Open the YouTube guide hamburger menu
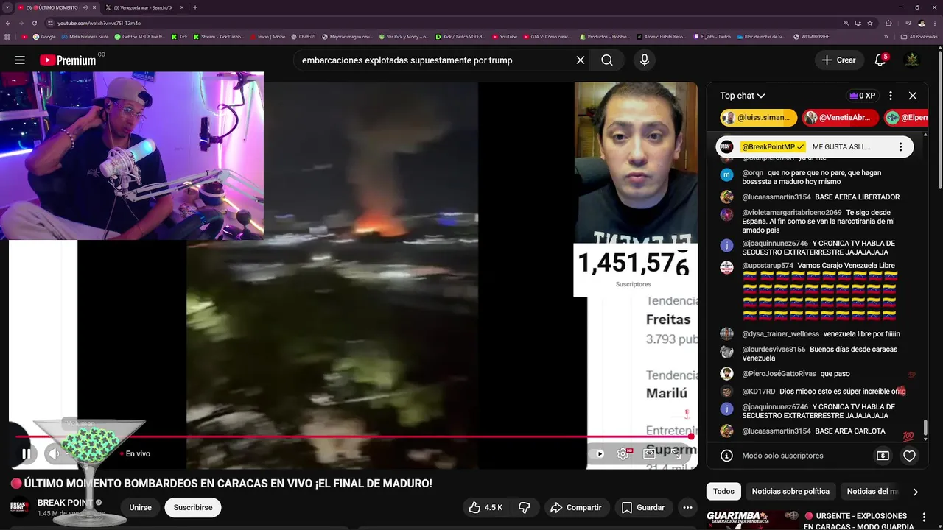Image resolution: width=943 pixels, height=530 pixels. [20, 60]
